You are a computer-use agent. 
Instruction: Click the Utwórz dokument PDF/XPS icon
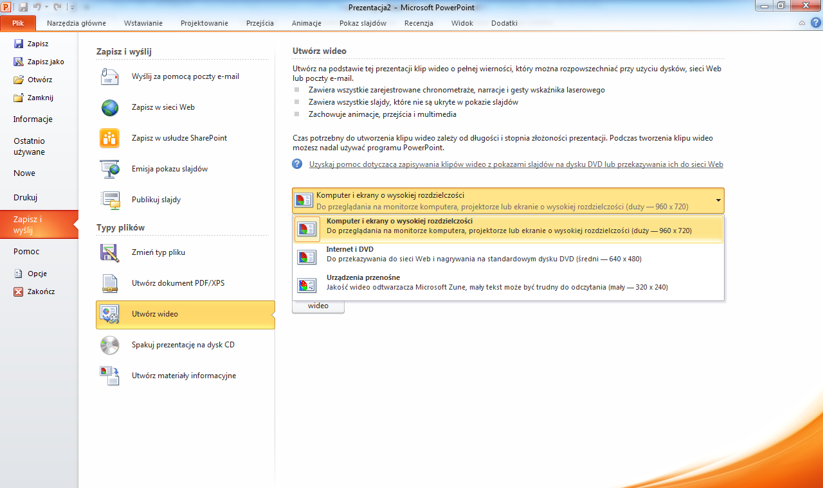point(110,283)
